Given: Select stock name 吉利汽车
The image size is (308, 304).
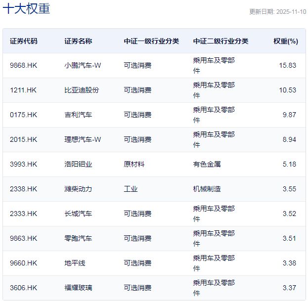Looking at the screenshot, I should point(78,115).
